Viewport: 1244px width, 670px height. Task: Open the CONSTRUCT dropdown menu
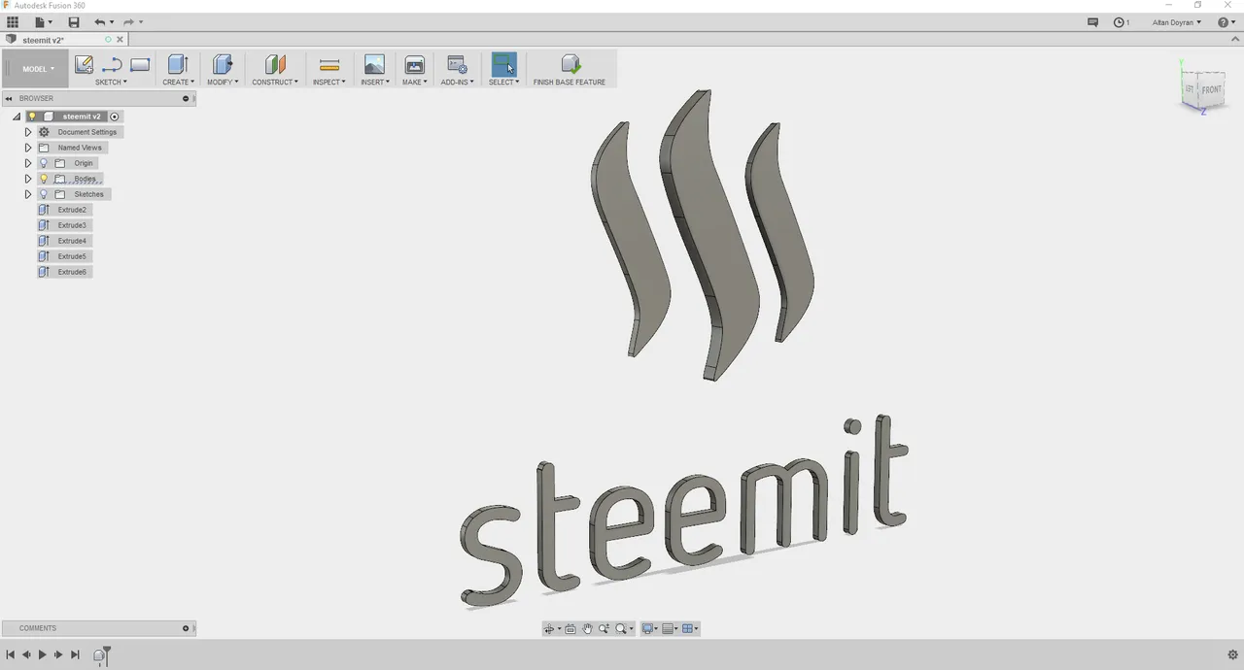point(275,83)
